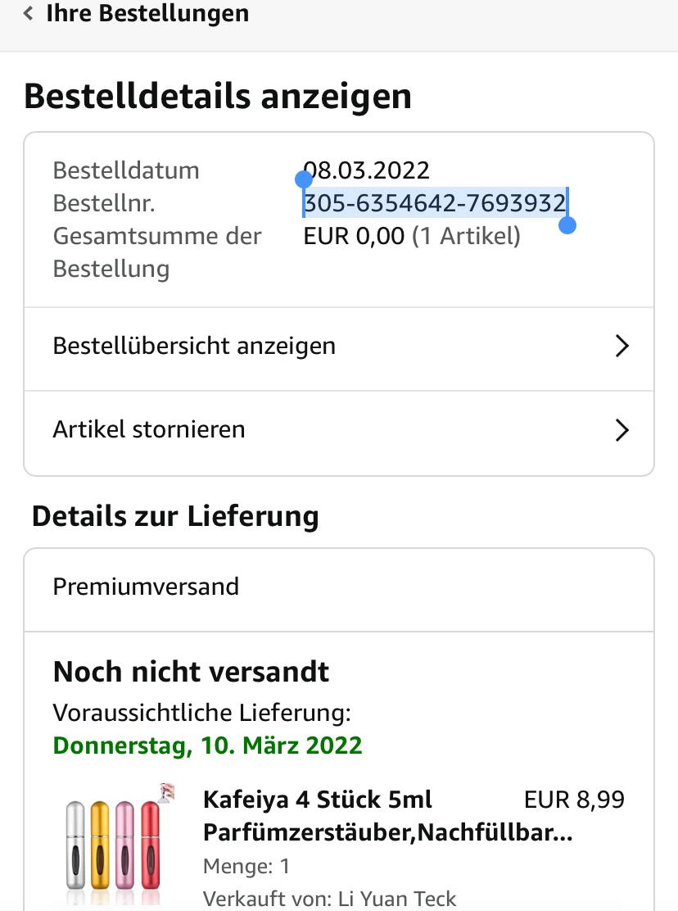678x911 pixels.
Task: Click chevron beside Artikel stornieren
Action: point(622,430)
